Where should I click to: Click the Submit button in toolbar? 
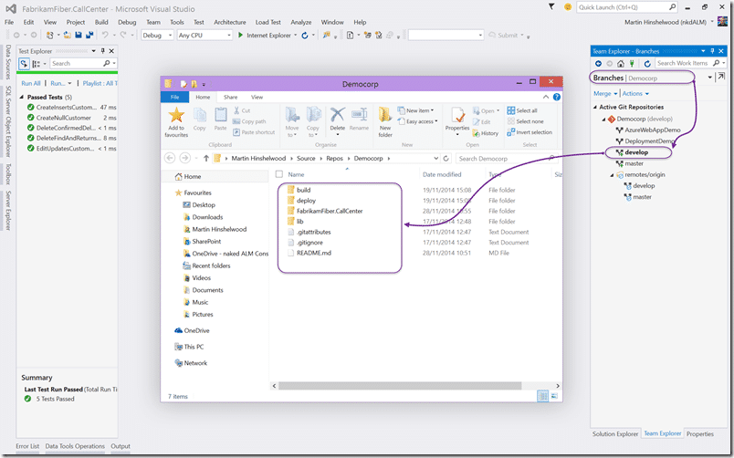(x=504, y=35)
